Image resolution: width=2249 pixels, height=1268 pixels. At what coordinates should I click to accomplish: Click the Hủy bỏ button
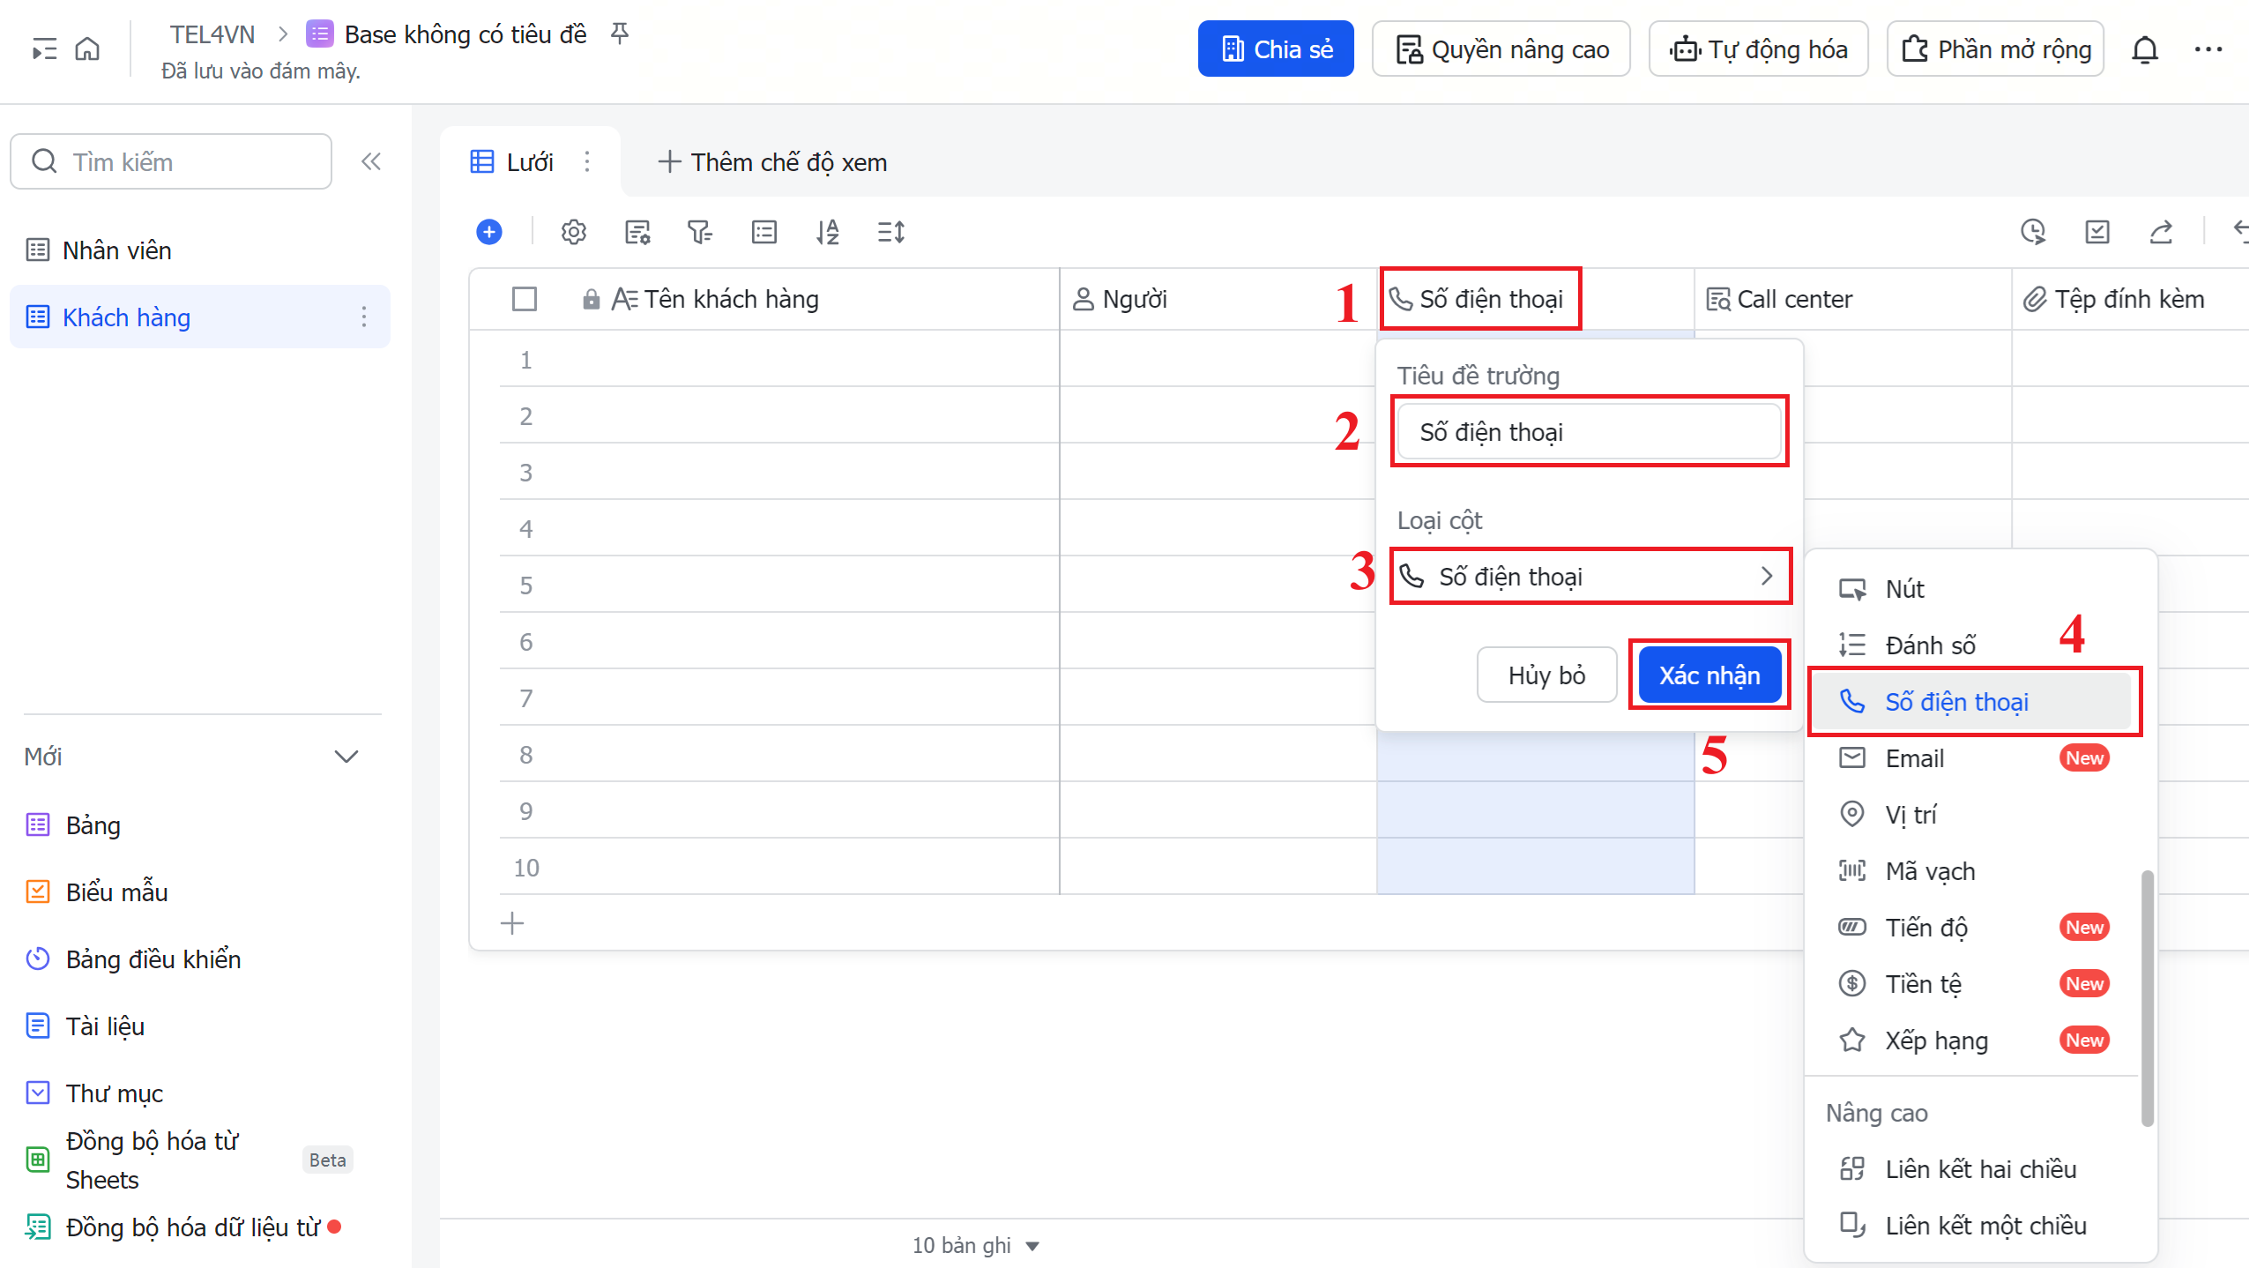(x=1546, y=675)
